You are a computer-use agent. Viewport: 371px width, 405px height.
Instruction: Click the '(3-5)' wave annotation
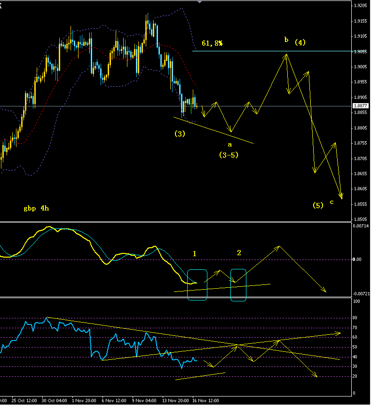click(x=229, y=155)
